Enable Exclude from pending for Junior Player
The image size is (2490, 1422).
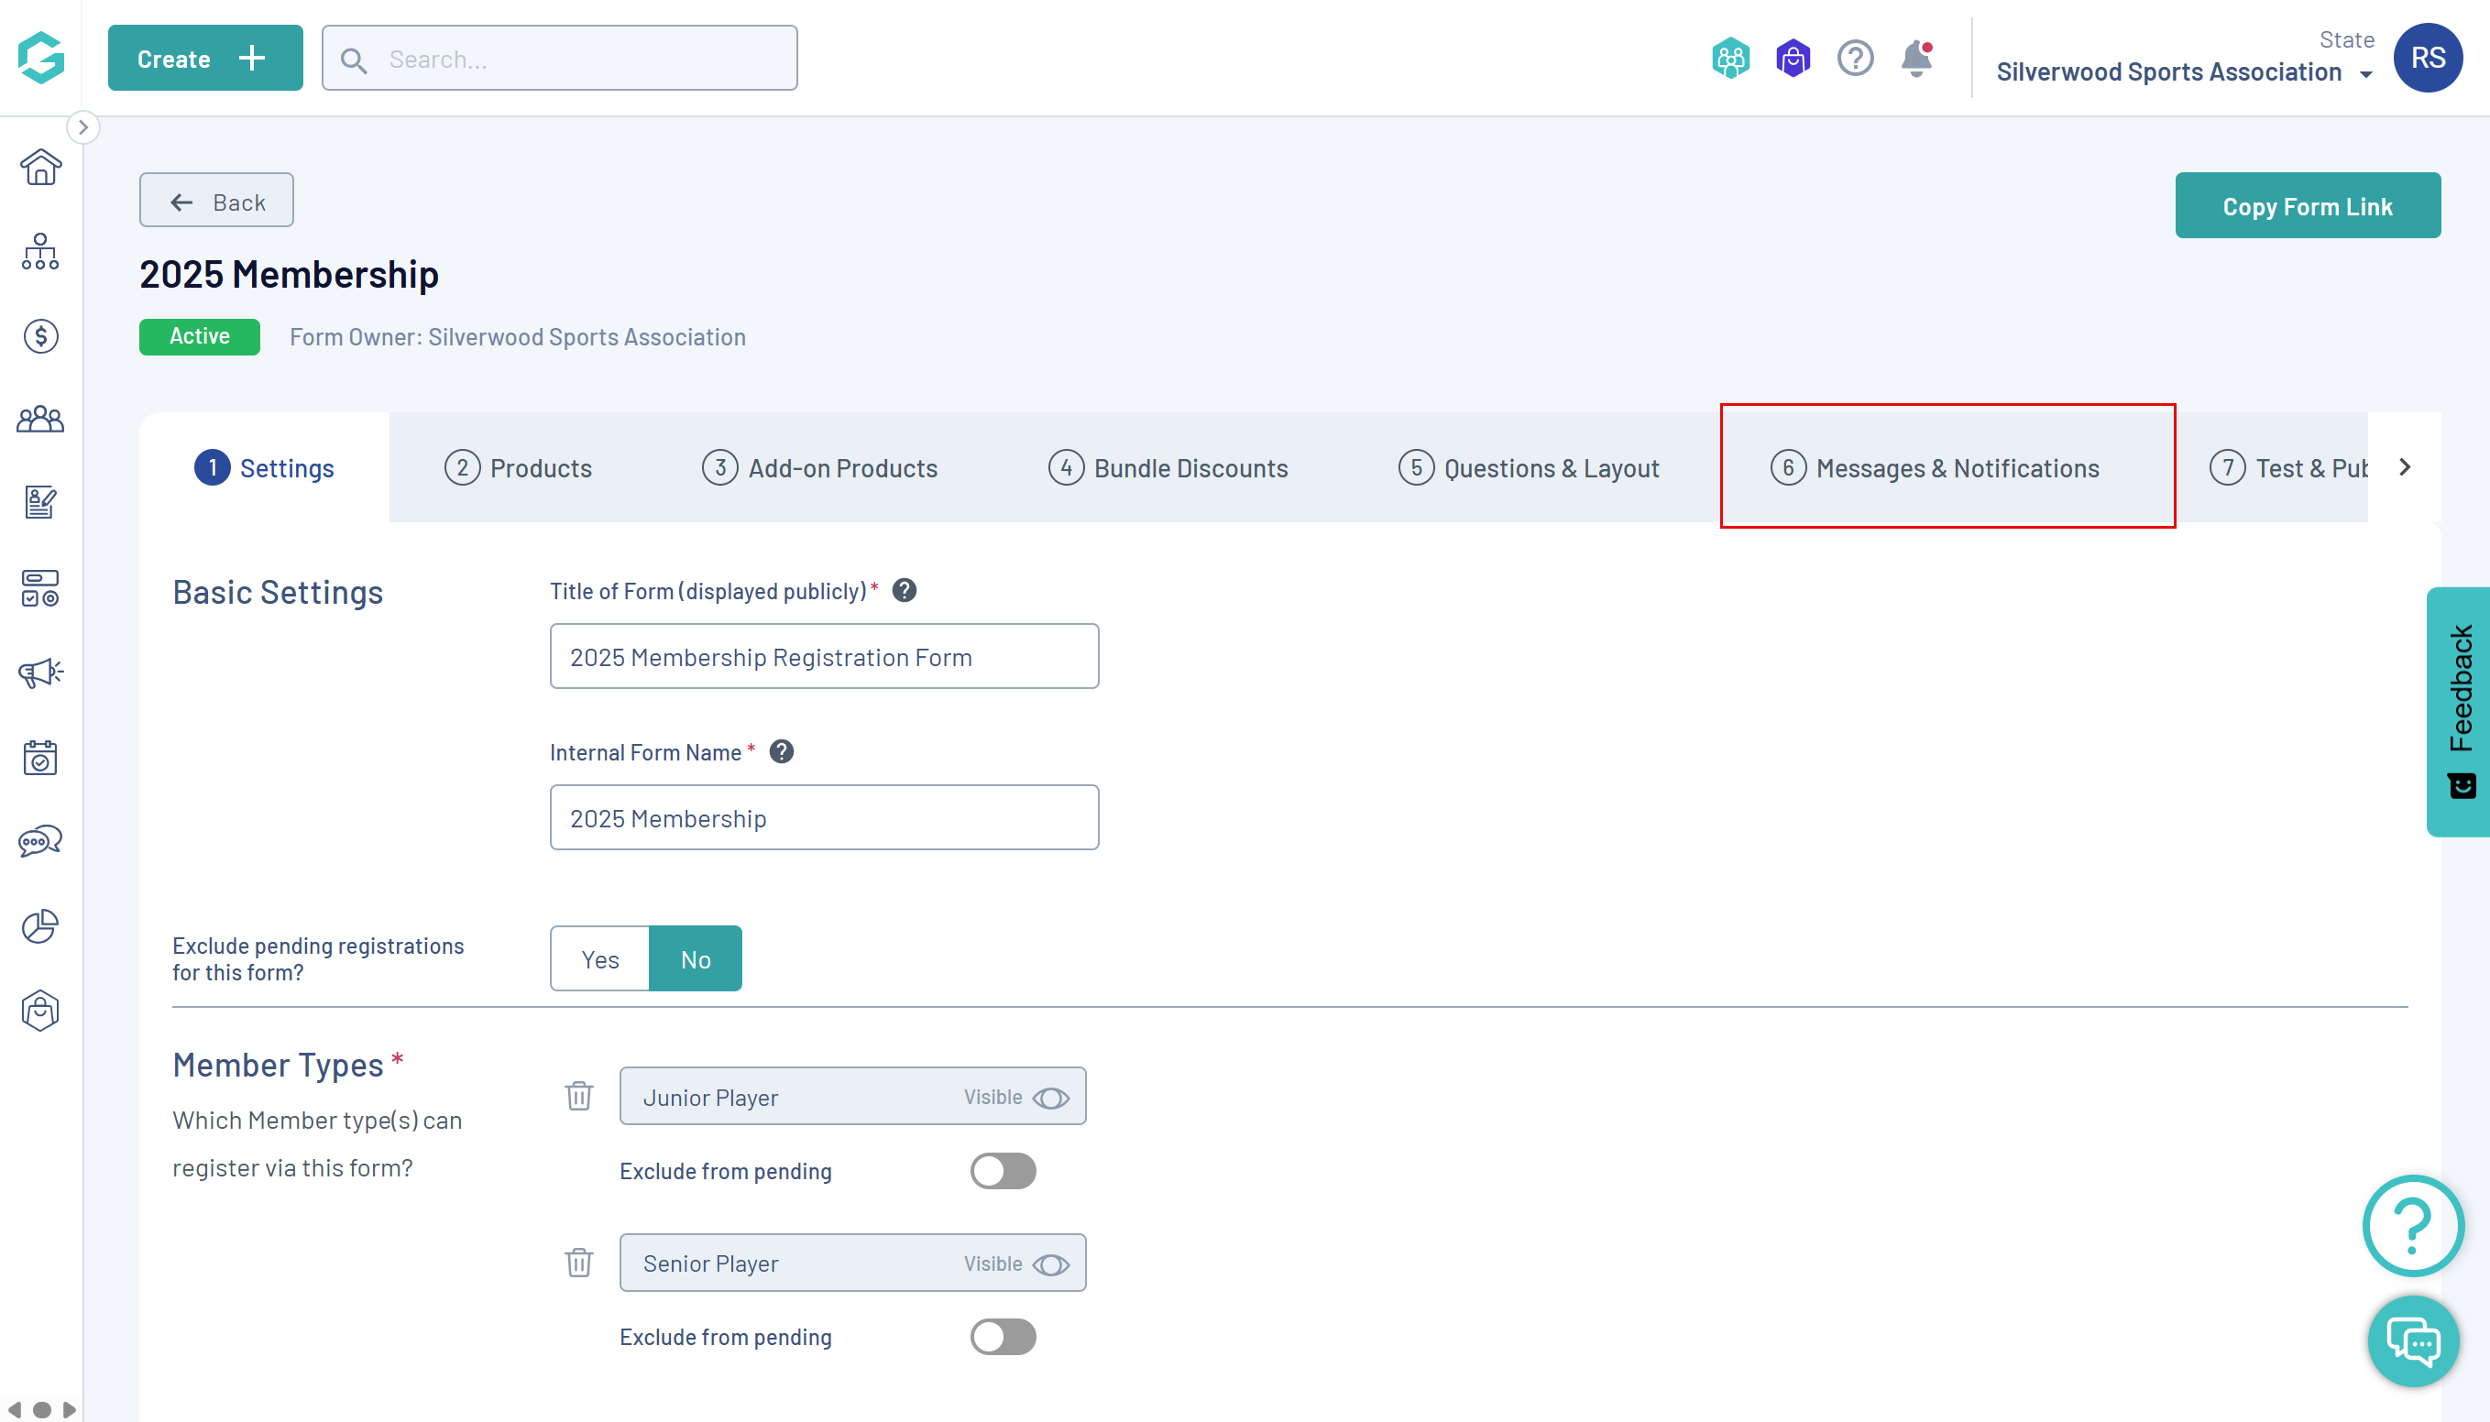point(1003,1170)
